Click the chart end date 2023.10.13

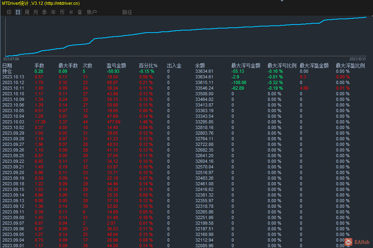[358, 59]
